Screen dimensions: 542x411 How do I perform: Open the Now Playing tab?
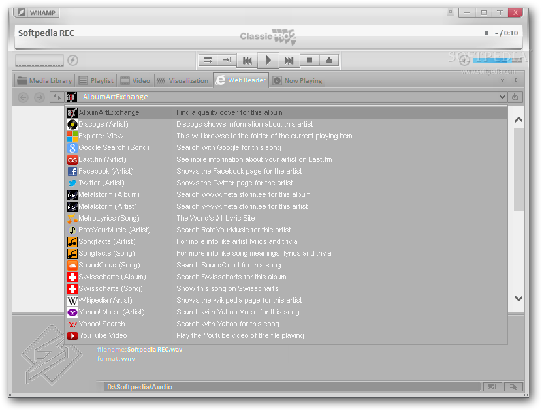297,80
